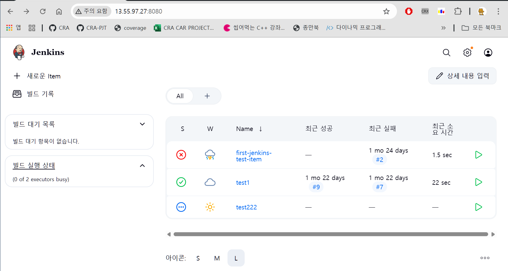Click the Jenkins logo in header

click(19, 52)
